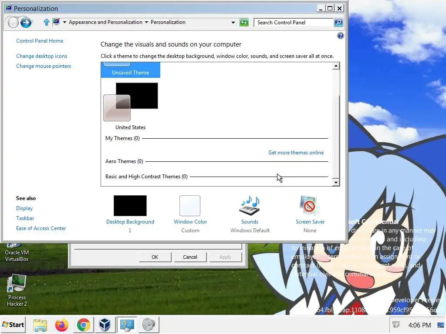Open Change mouse pointers link
Viewport: 446px width, 334px height.
click(x=44, y=66)
